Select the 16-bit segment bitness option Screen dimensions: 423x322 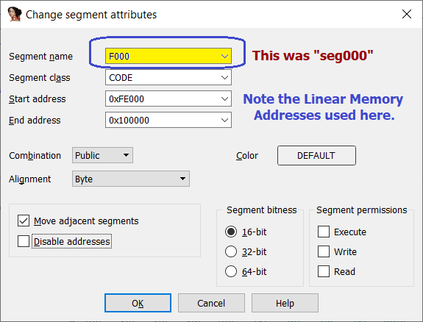231,232
